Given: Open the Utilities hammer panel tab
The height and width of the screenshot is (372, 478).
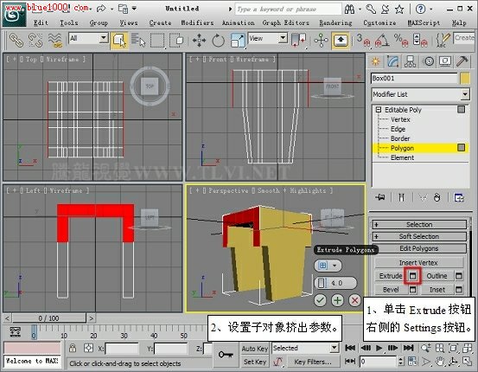Looking at the screenshot, I should 462,61.
